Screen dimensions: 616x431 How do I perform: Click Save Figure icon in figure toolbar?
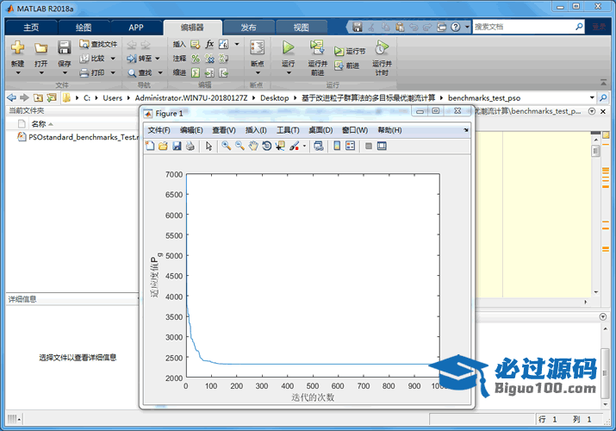(177, 147)
